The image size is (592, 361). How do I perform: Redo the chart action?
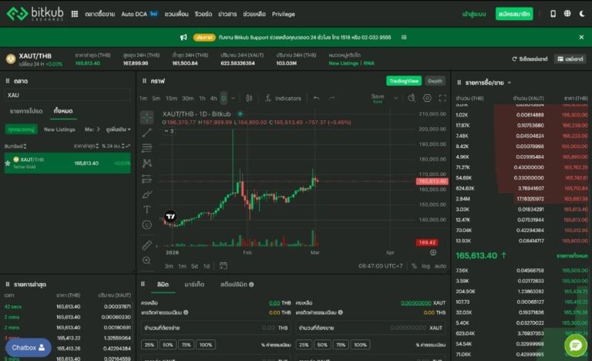(331, 98)
